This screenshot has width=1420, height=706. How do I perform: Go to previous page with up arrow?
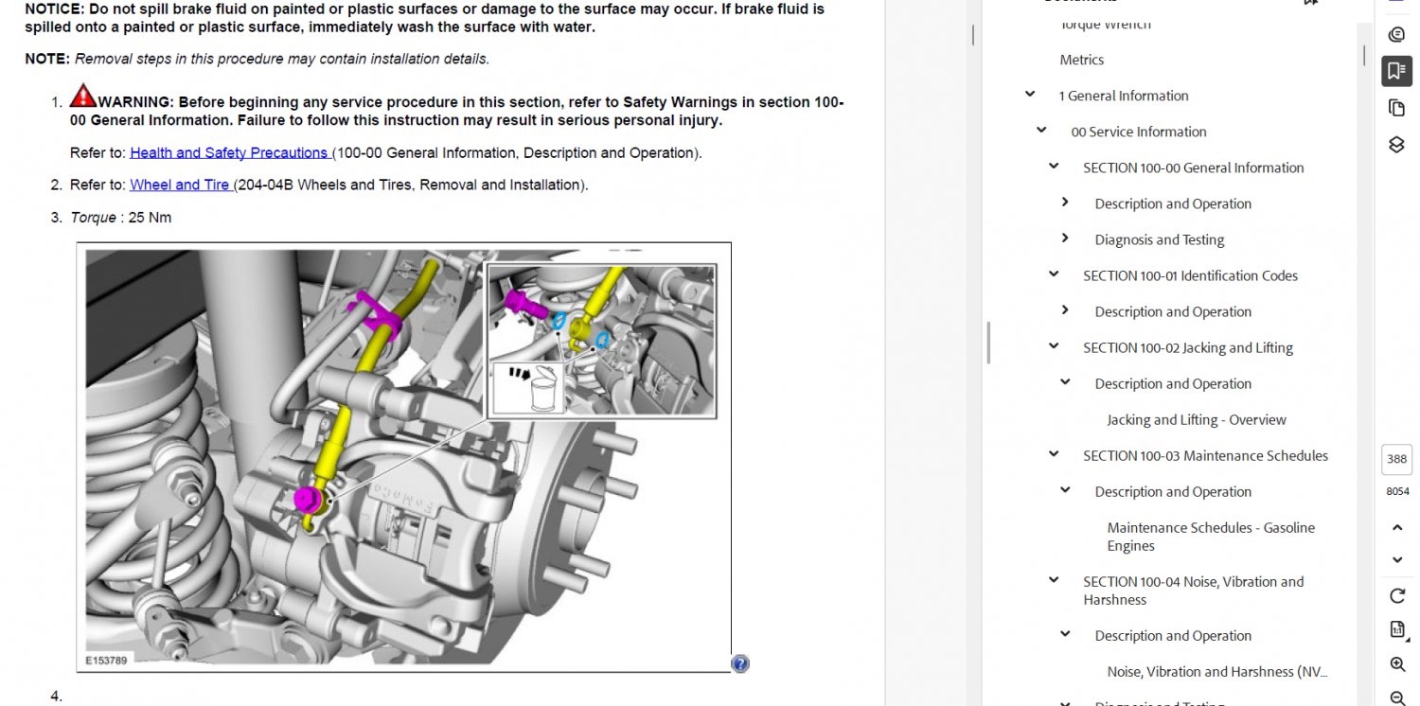1397,527
